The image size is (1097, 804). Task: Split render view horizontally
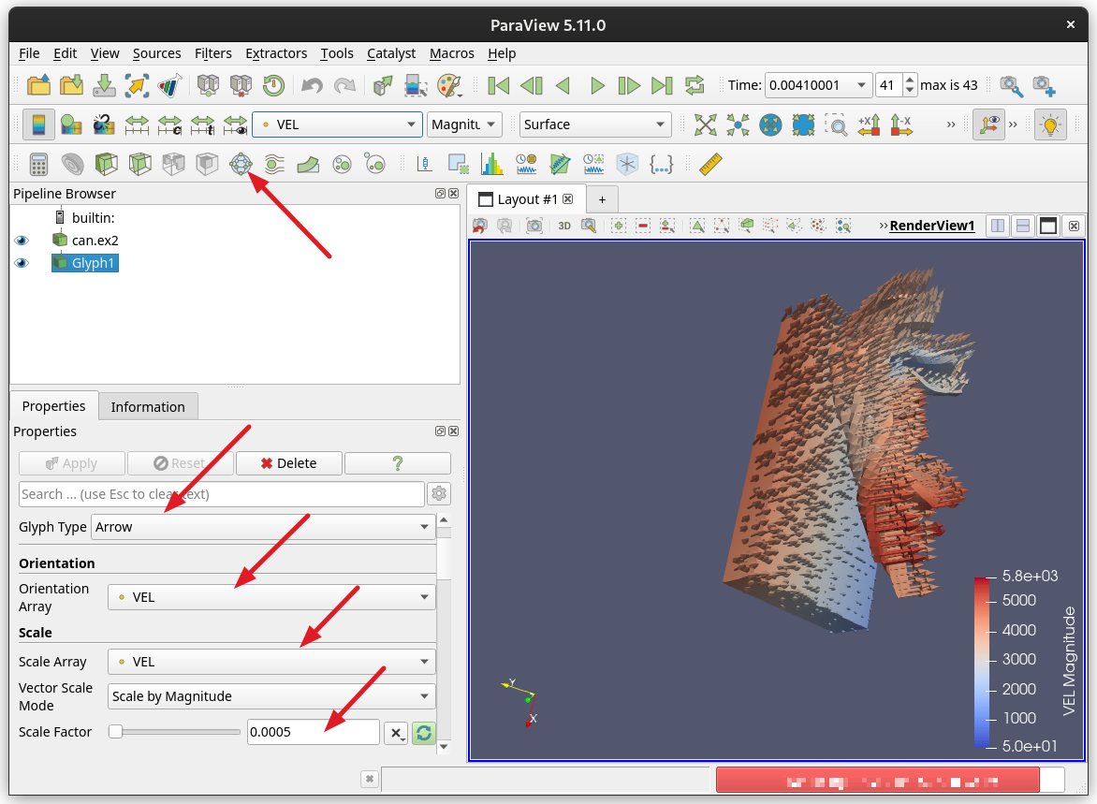(998, 226)
